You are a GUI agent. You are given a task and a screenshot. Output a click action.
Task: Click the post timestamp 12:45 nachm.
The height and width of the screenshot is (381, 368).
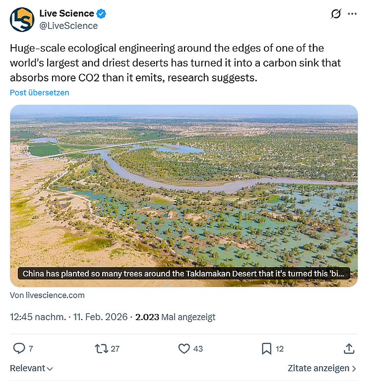(38, 317)
